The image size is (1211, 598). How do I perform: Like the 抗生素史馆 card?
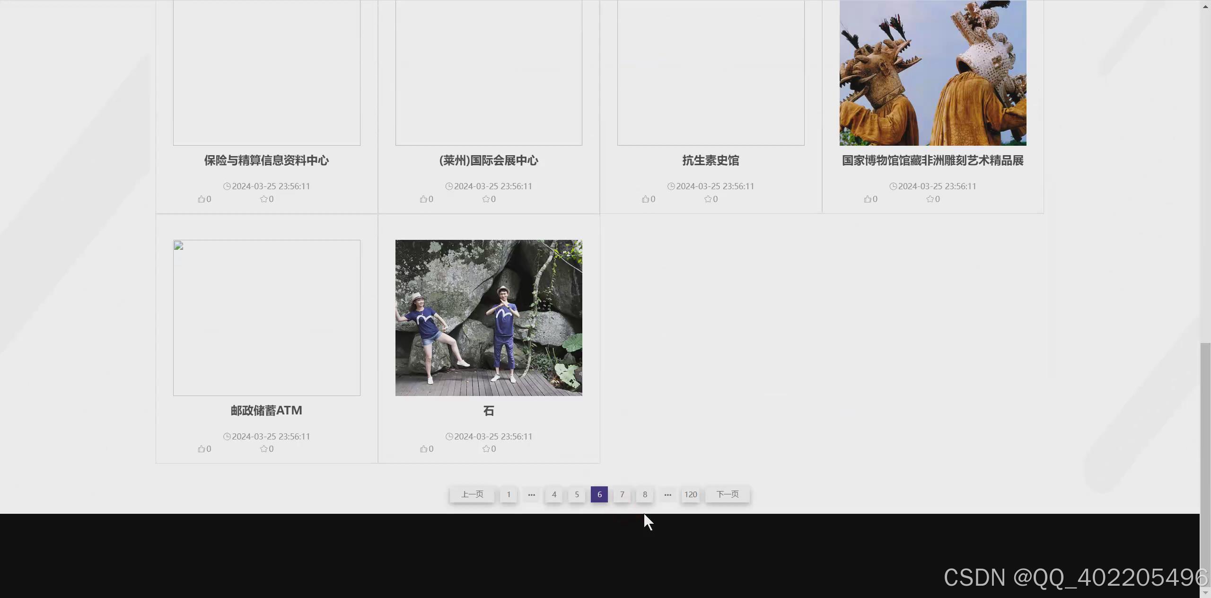645,199
